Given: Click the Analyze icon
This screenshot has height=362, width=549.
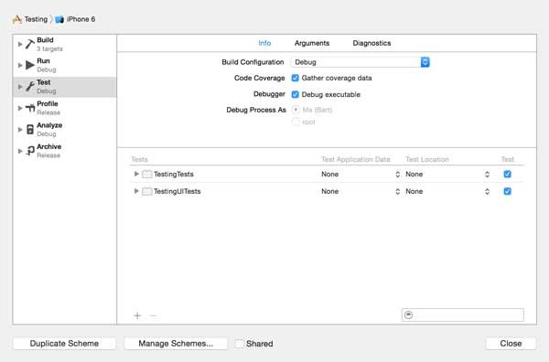Looking at the screenshot, I should (x=30, y=130).
